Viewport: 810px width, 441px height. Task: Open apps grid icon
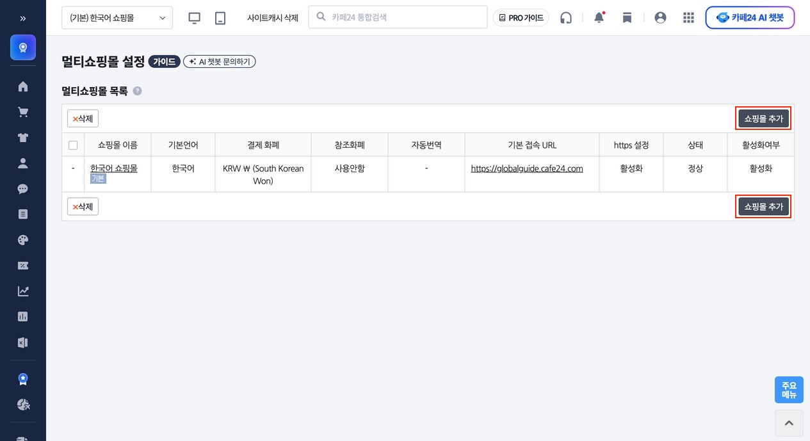click(x=688, y=18)
